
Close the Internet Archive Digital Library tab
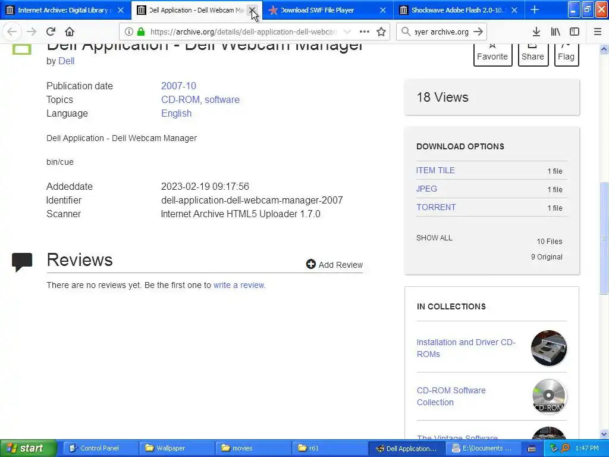coord(121,10)
